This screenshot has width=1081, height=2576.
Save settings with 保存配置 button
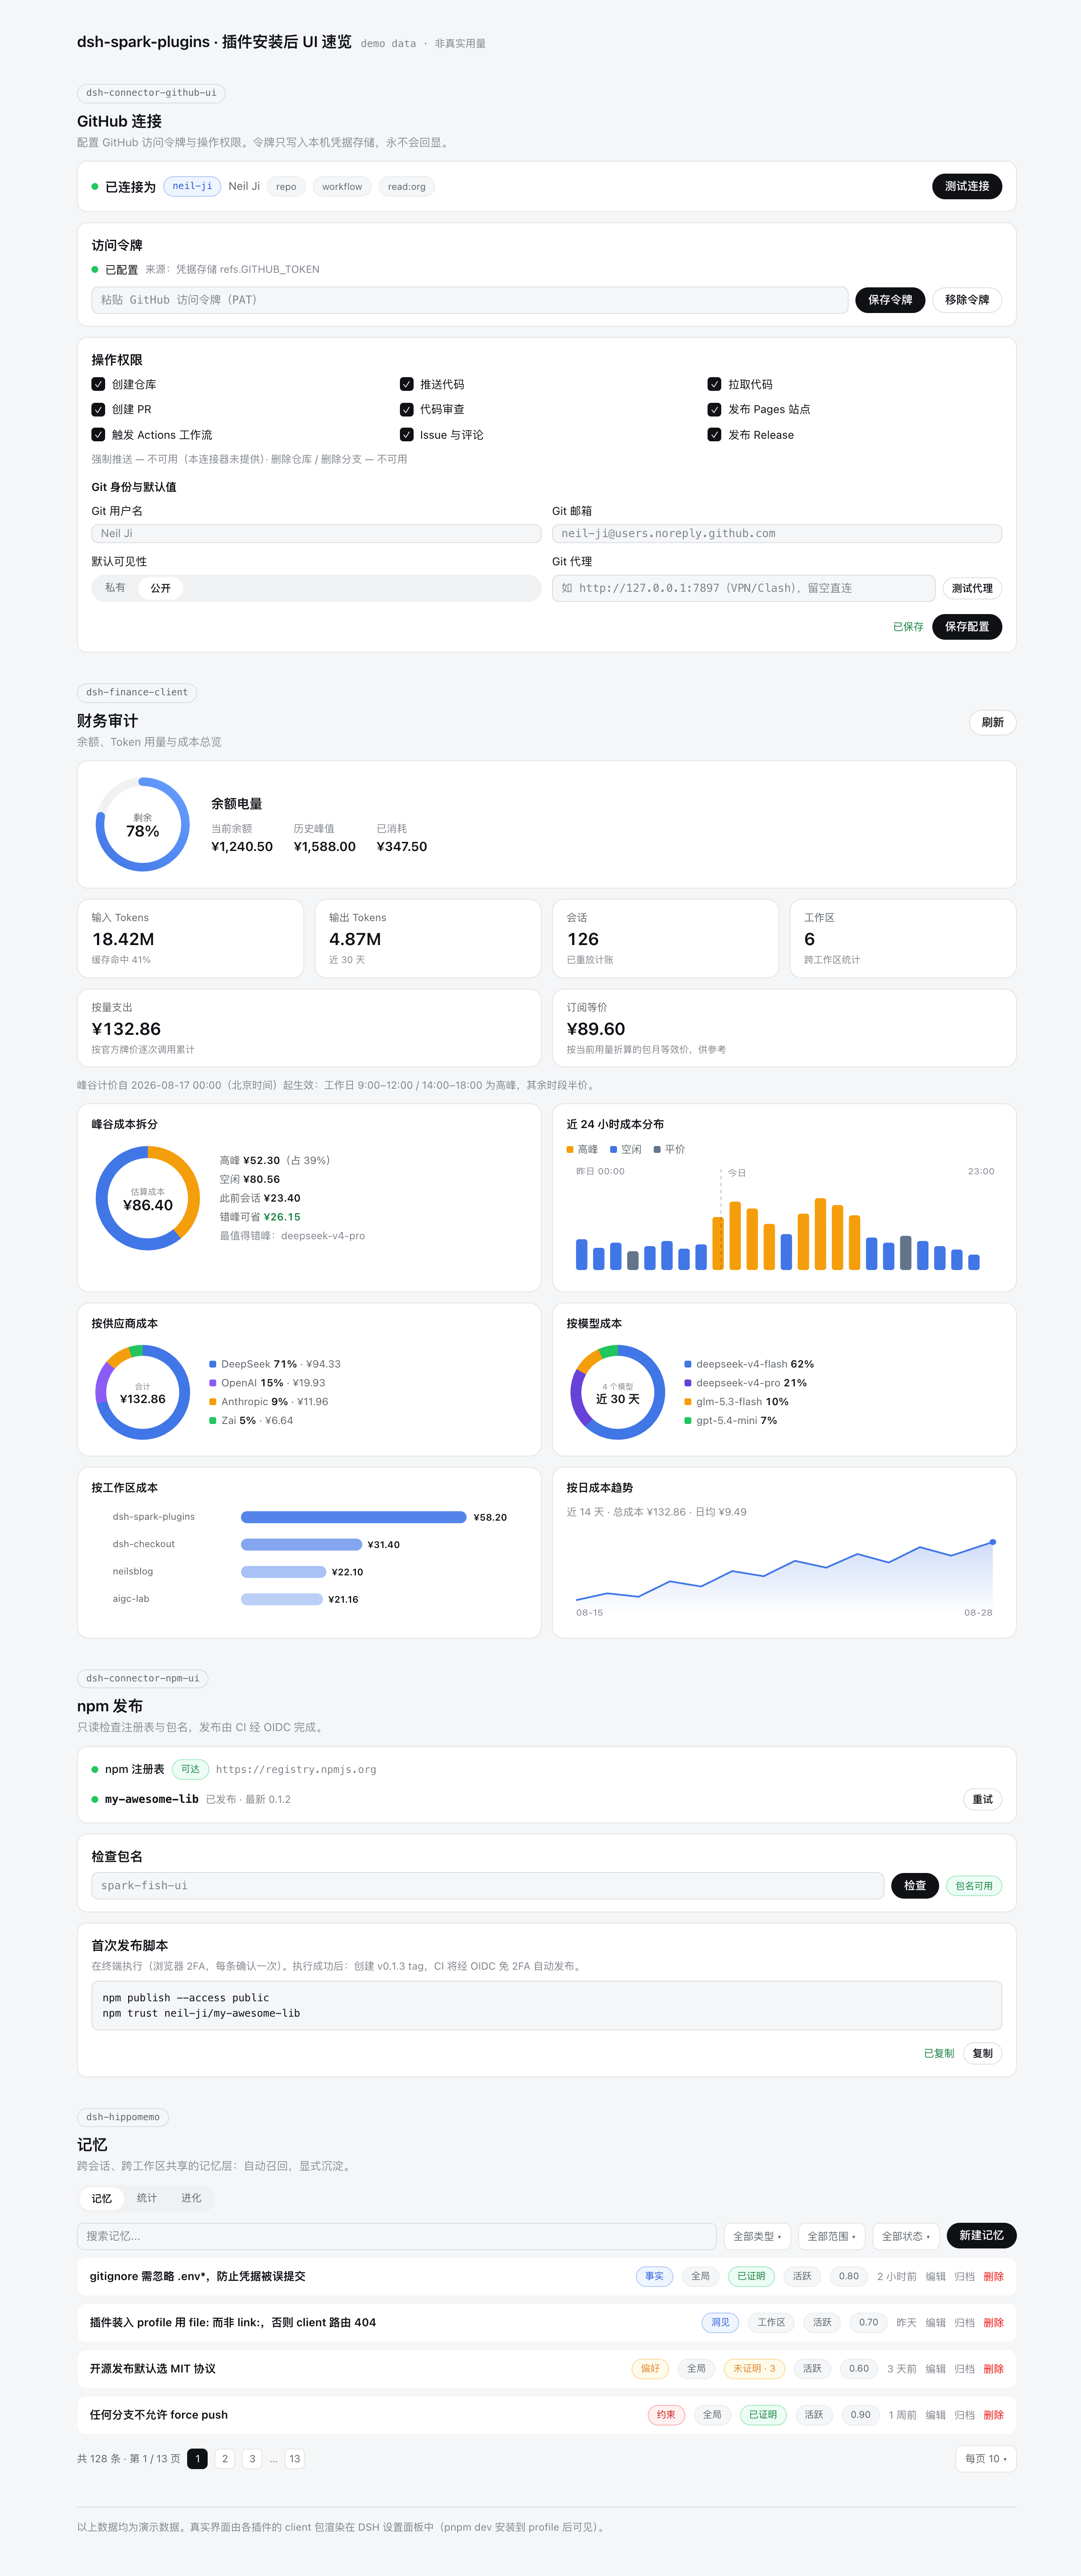click(x=967, y=627)
